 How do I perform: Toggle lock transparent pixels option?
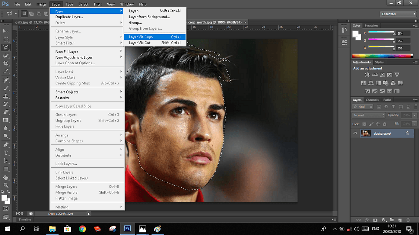tap(364, 124)
